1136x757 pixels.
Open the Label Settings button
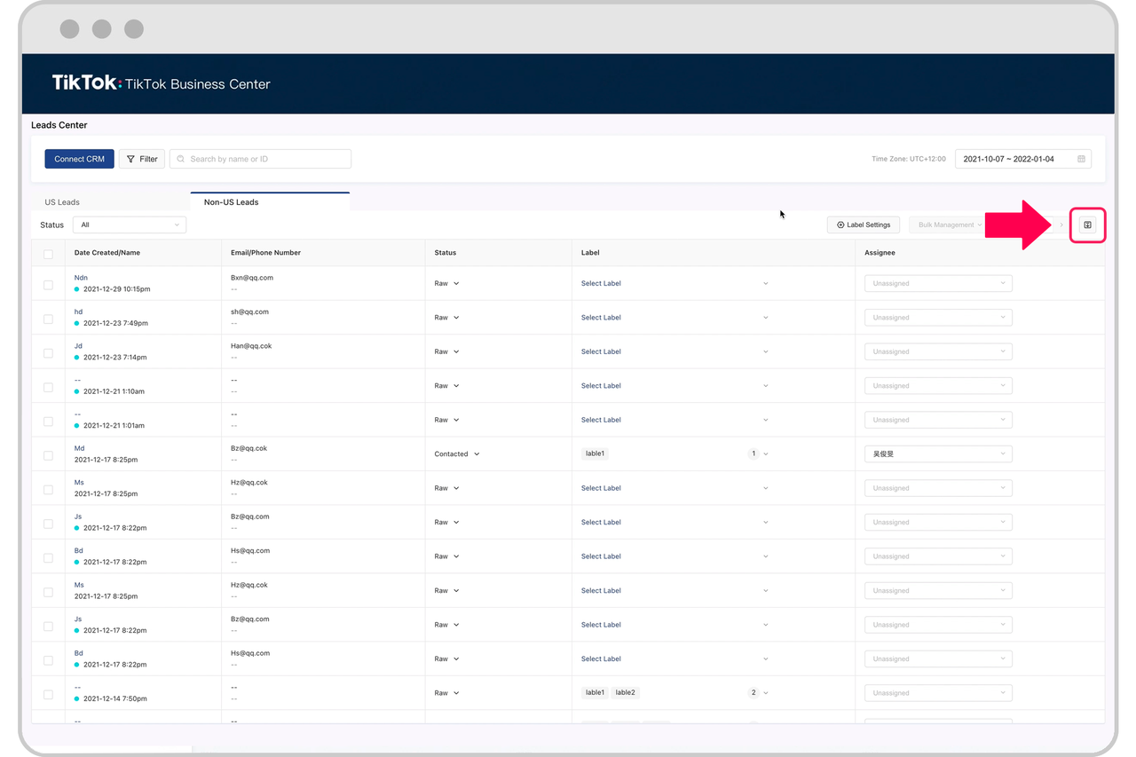pos(864,225)
